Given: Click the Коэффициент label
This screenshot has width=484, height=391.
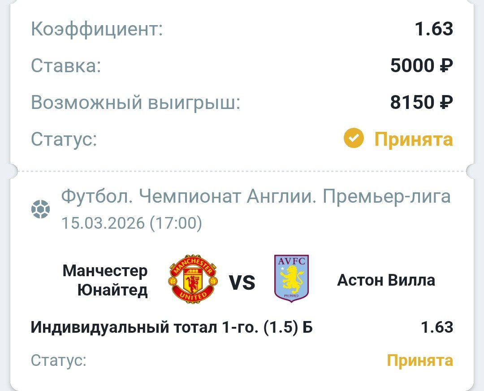Looking at the screenshot, I should (97, 30).
